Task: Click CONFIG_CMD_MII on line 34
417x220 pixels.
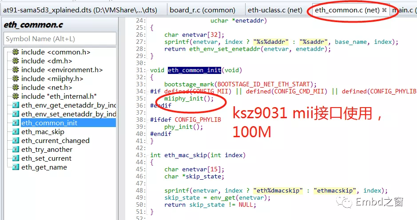Action: (299, 91)
